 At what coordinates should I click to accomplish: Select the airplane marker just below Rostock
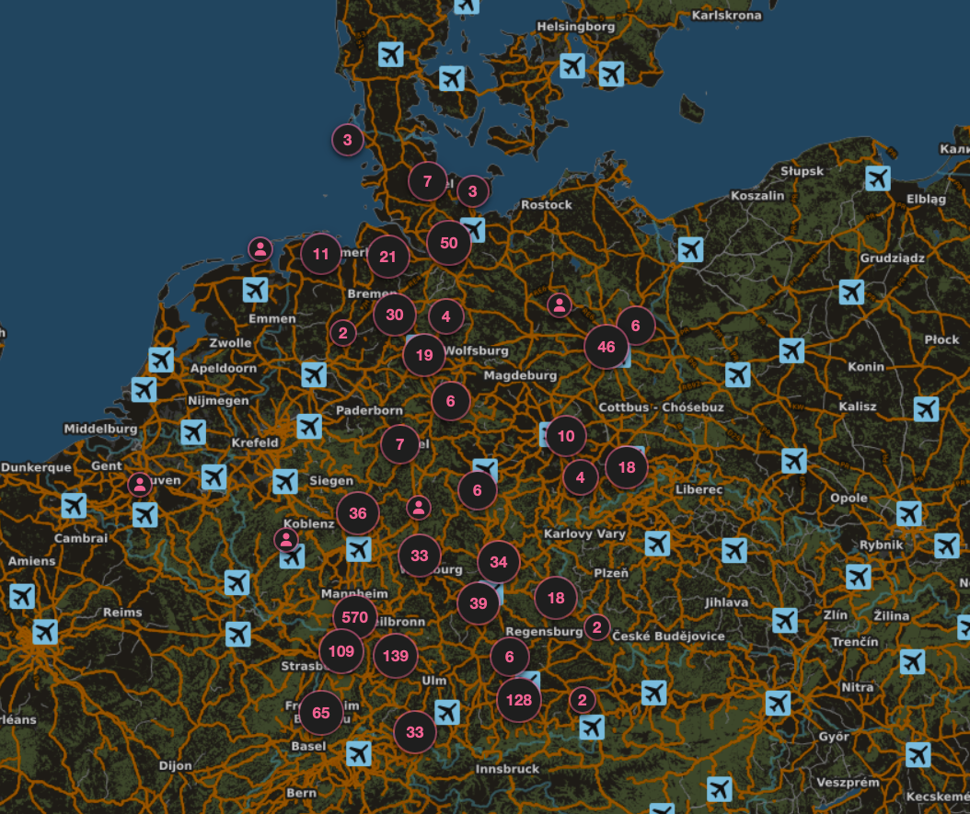tap(473, 229)
